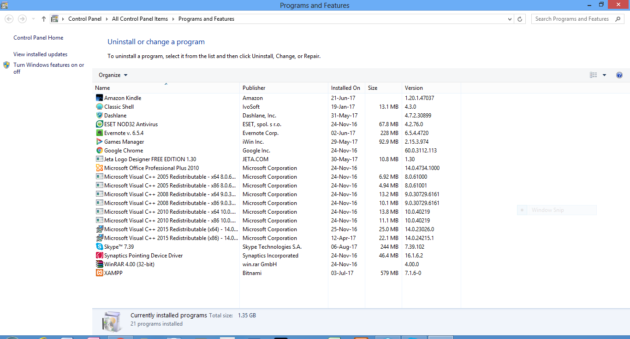Click install date 06-Aug-17
This screenshot has height=339, width=630.
pyautogui.click(x=344, y=246)
